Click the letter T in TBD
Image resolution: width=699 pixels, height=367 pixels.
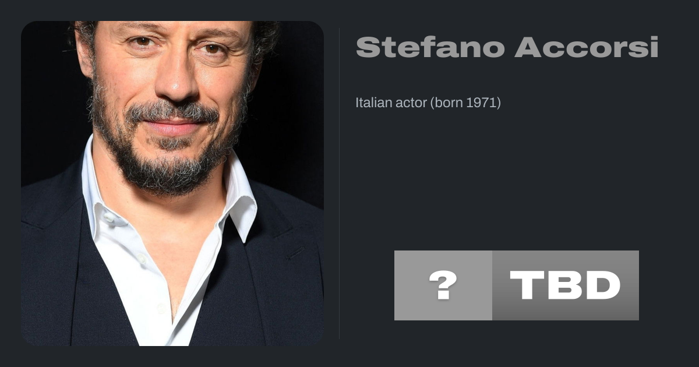pos(528,285)
